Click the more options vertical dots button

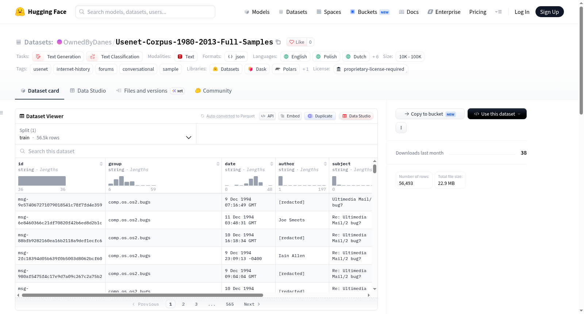401,128
